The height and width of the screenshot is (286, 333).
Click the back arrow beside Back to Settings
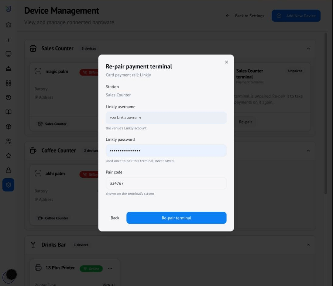tap(228, 16)
